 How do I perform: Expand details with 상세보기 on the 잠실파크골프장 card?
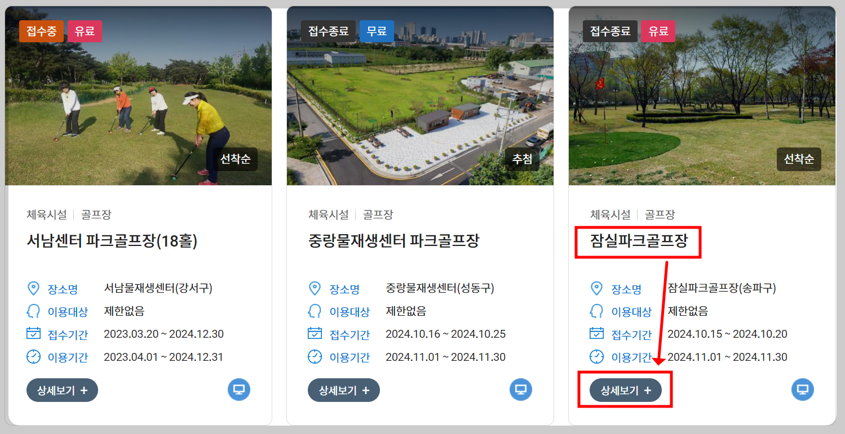[625, 389]
